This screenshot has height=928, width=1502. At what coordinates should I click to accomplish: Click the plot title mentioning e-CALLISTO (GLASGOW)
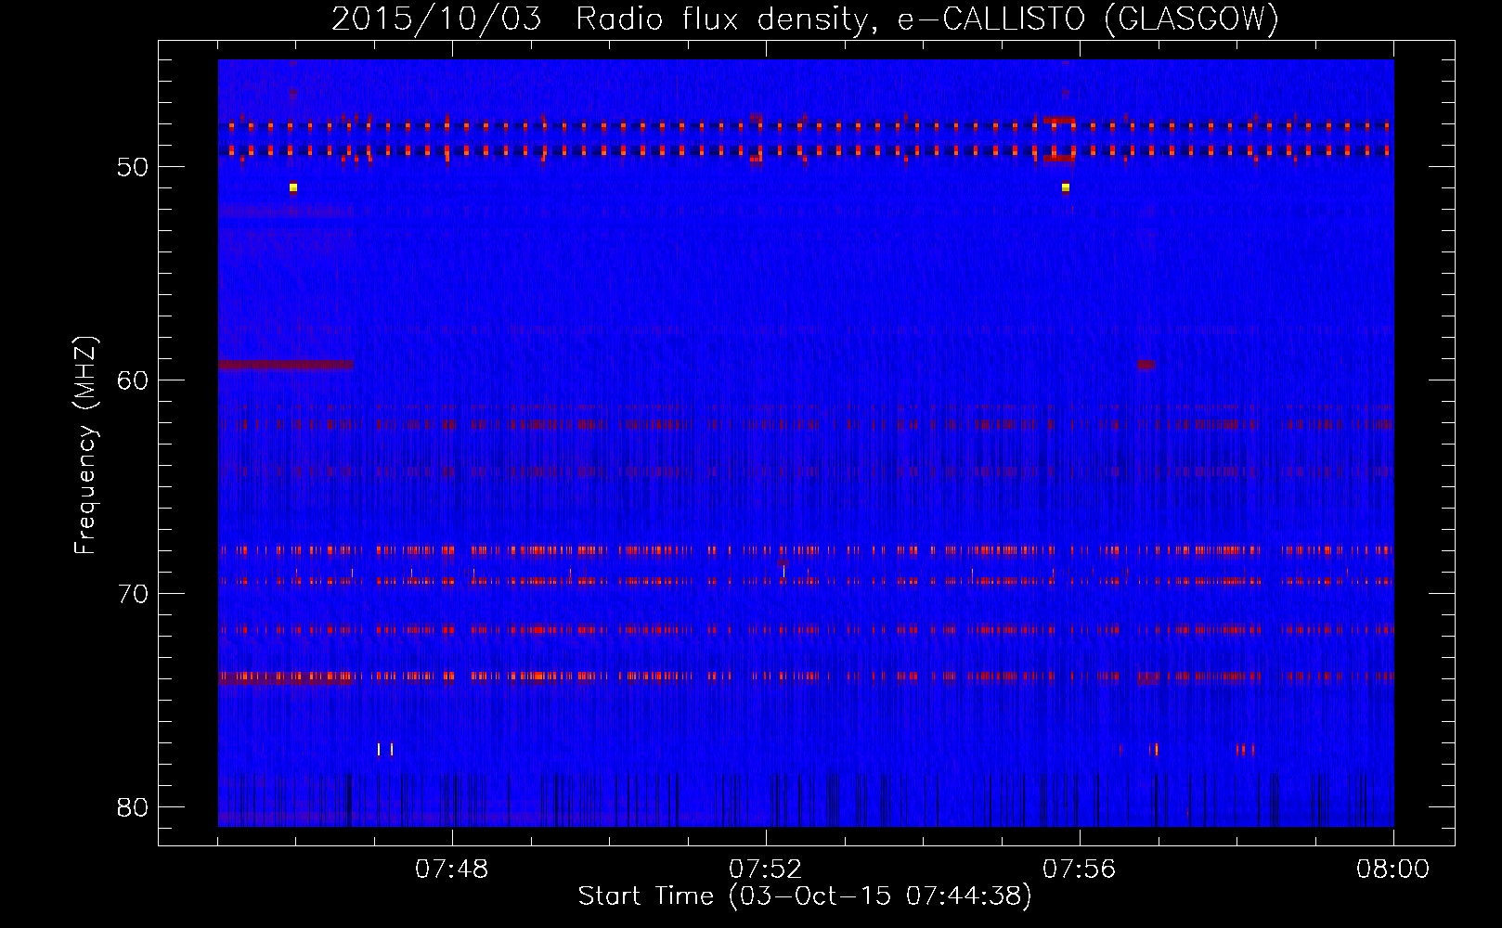tap(805, 19)
